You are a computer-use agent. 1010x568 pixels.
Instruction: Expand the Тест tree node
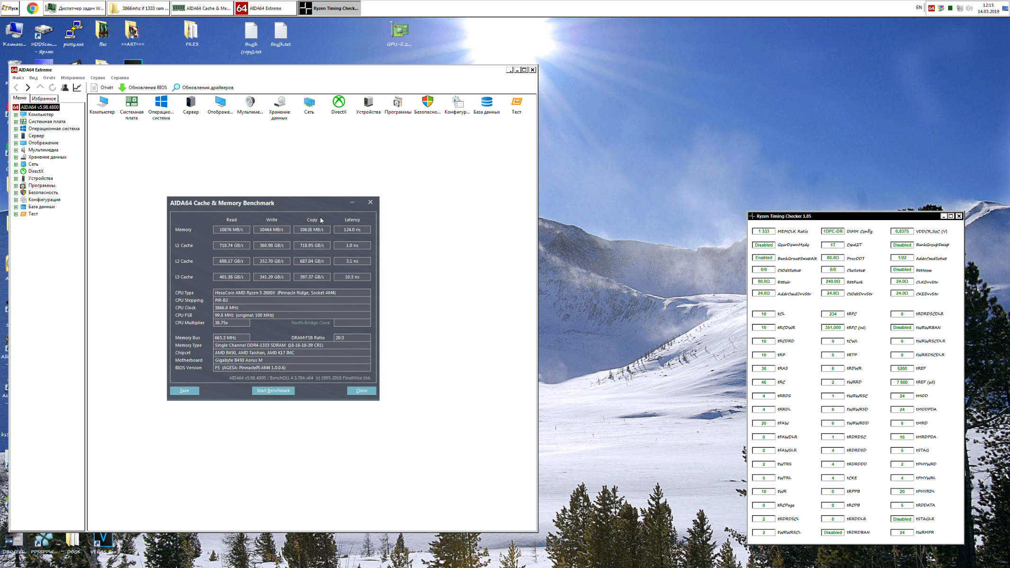(x=16, y=214)
